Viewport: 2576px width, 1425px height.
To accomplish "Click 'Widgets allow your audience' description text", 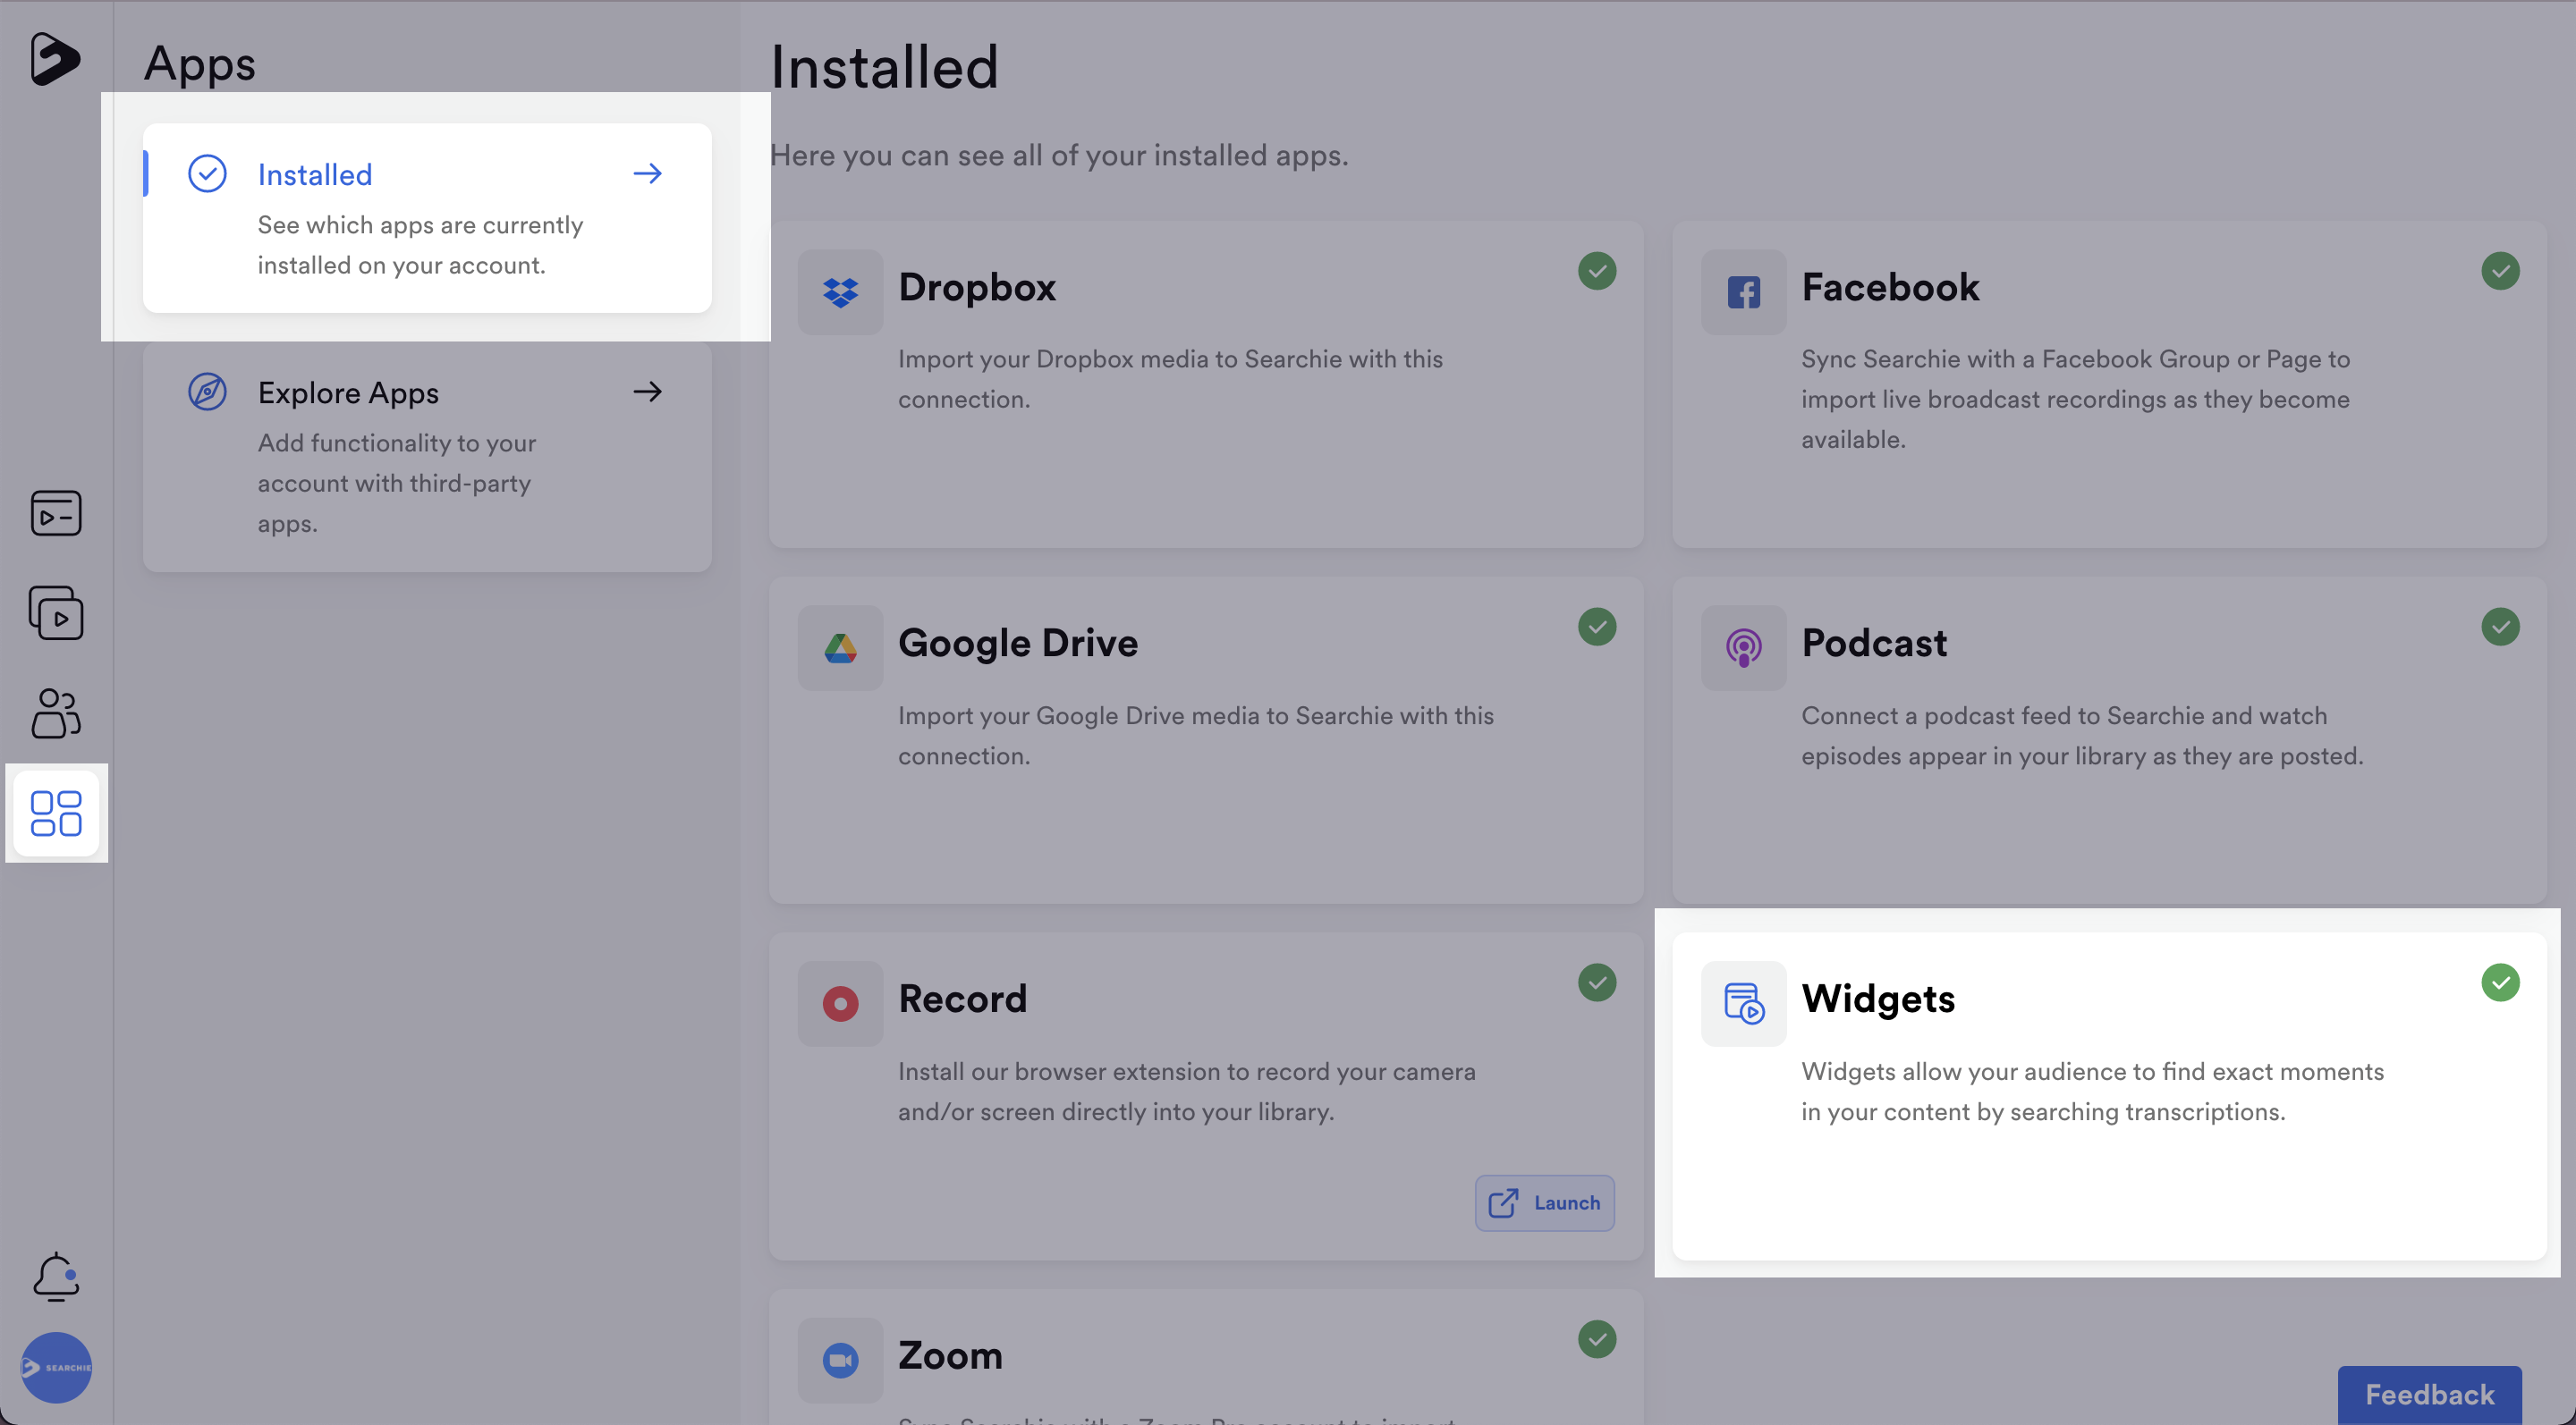I will pyautogui.click(x=2093, y=1092).
